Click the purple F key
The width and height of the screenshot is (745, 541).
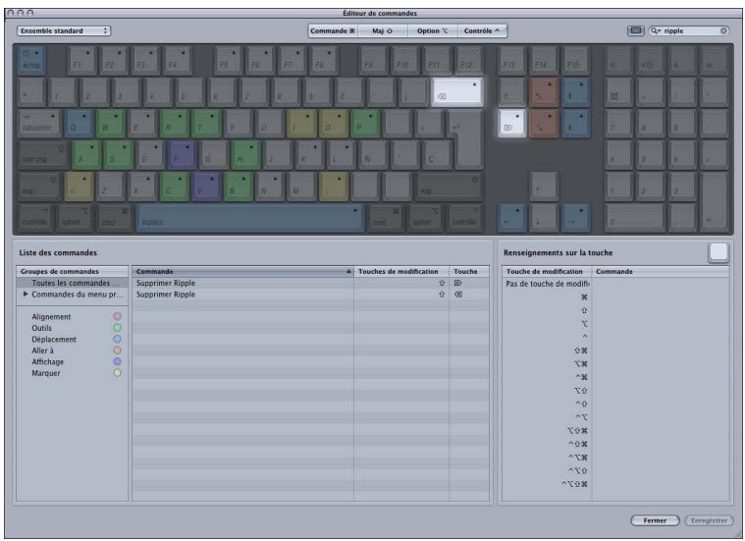182,155
